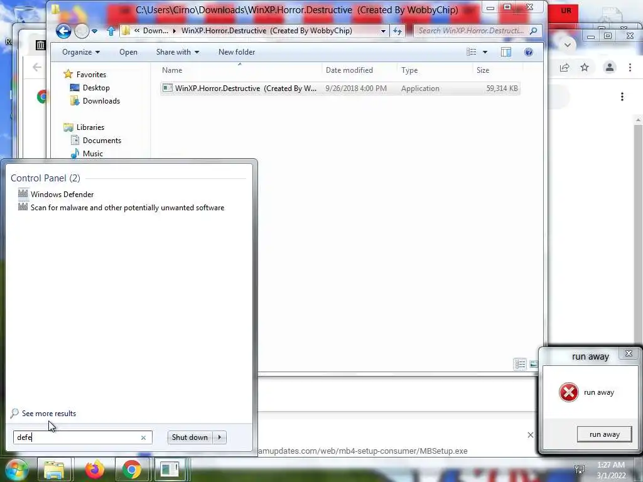Select Libraries in navigation pane
The width and height of the screenshot is (643, 482).
click(84, 127)
